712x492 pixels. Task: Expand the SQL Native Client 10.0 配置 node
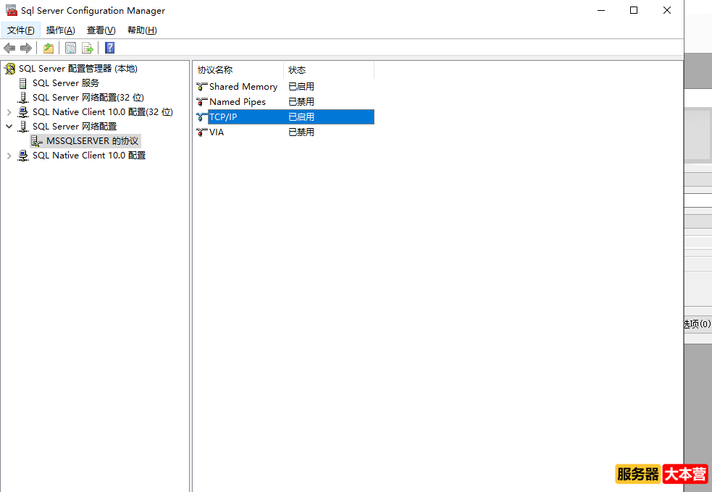coord(9,155)
